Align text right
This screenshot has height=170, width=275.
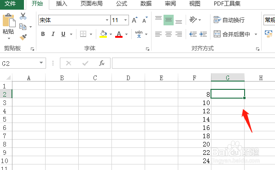(179, 34)
